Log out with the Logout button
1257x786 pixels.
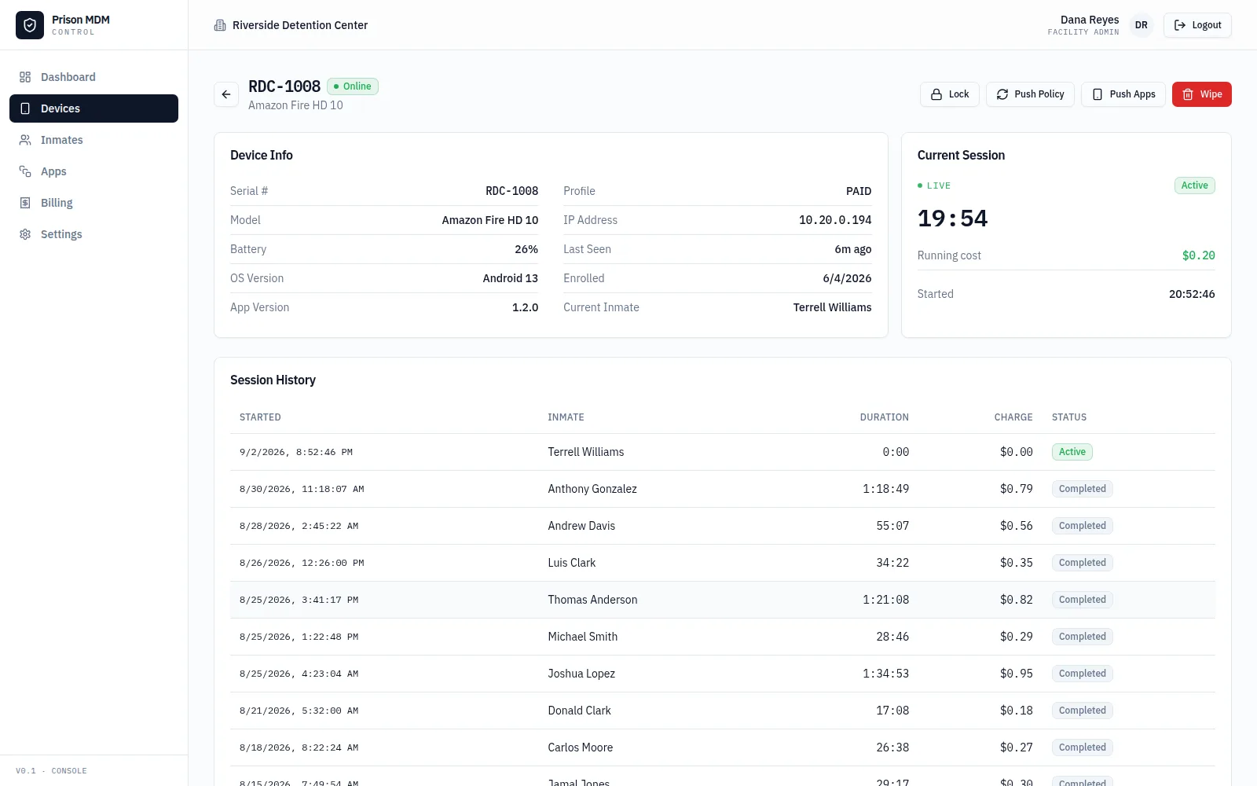[x=1197, y=25]
